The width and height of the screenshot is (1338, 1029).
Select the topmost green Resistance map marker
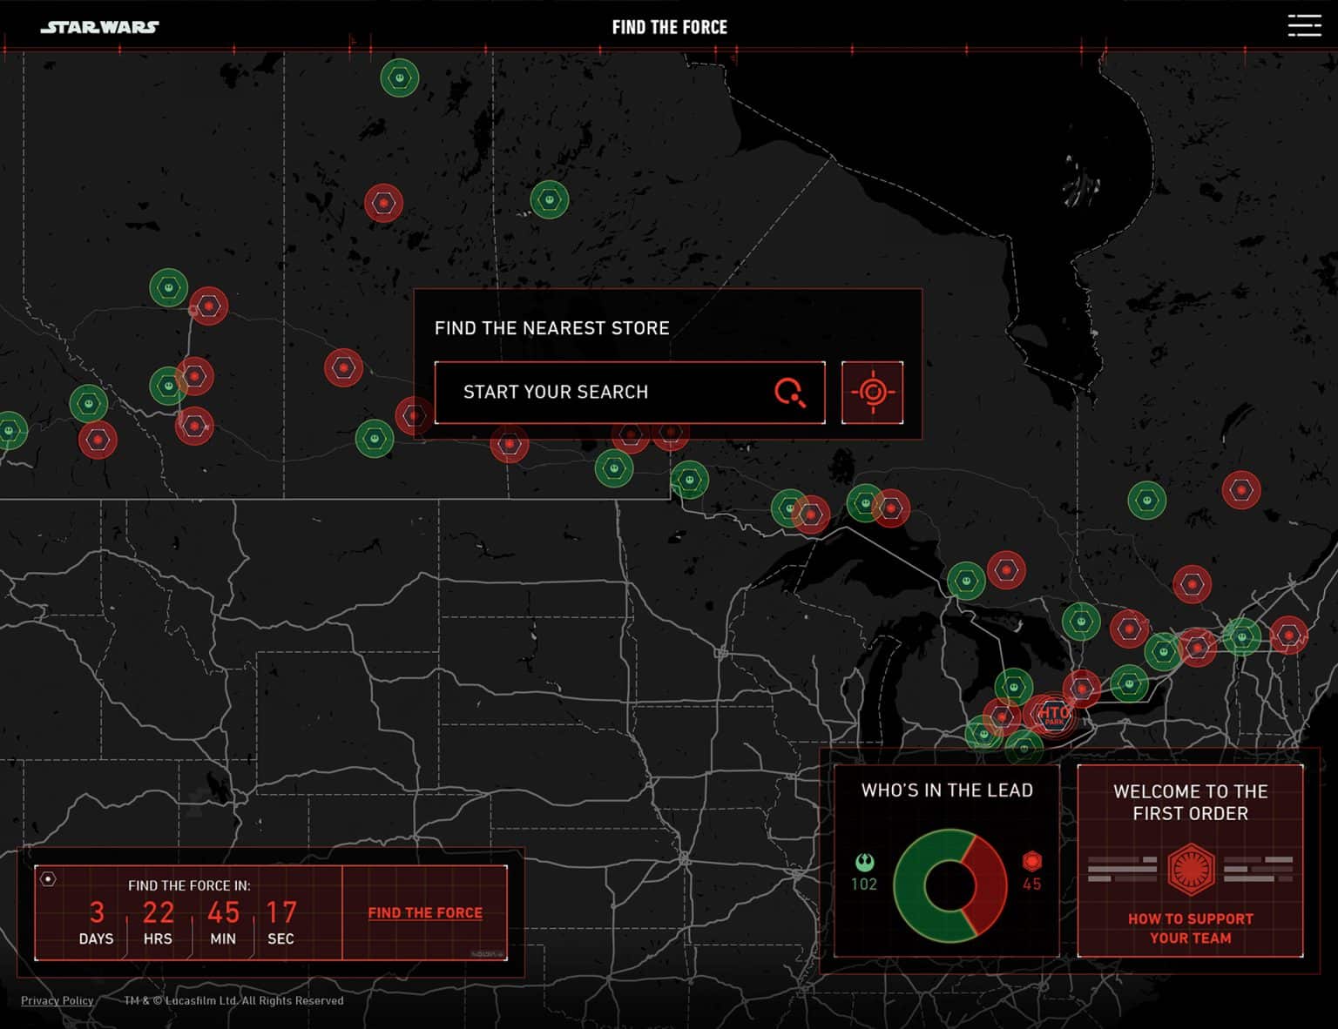[399, 78]
